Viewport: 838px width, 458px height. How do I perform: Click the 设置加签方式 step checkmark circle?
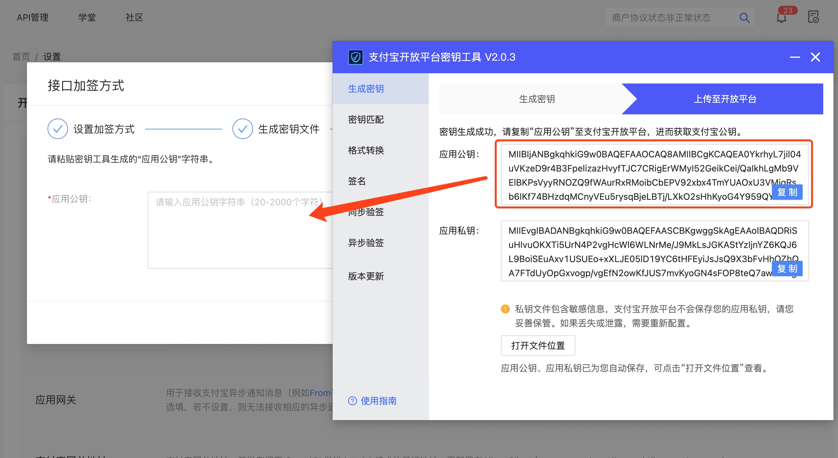(57, 129)
